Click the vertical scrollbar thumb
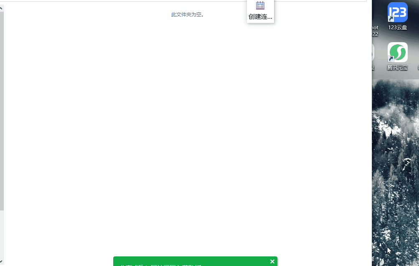Screen dimensions: 419x266 (x=2, y=111)
